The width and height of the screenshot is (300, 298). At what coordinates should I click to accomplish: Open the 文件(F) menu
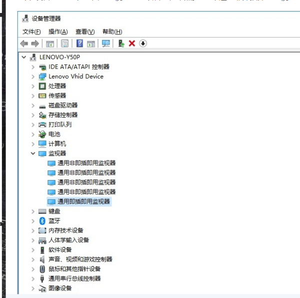tap(31, 31)
